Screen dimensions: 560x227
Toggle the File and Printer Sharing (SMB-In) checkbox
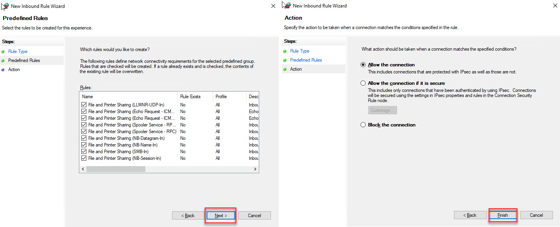click(x=84, y=152)
